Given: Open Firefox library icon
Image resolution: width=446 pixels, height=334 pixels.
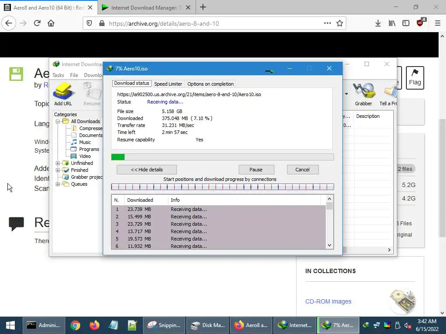Looking at the screenshot, I should (392, 23).
